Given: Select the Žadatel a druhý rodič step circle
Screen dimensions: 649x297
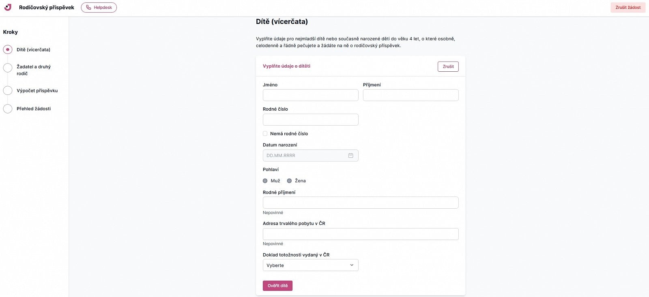Looking at the screenshot, I should click(x=8, y=68).
